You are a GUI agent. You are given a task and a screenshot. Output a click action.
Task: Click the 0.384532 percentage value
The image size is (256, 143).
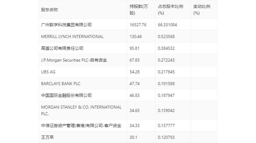tap(166, 48)
